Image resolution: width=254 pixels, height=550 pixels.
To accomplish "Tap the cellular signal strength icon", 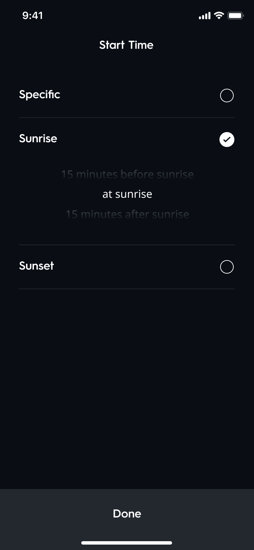I will pos(204,16).
